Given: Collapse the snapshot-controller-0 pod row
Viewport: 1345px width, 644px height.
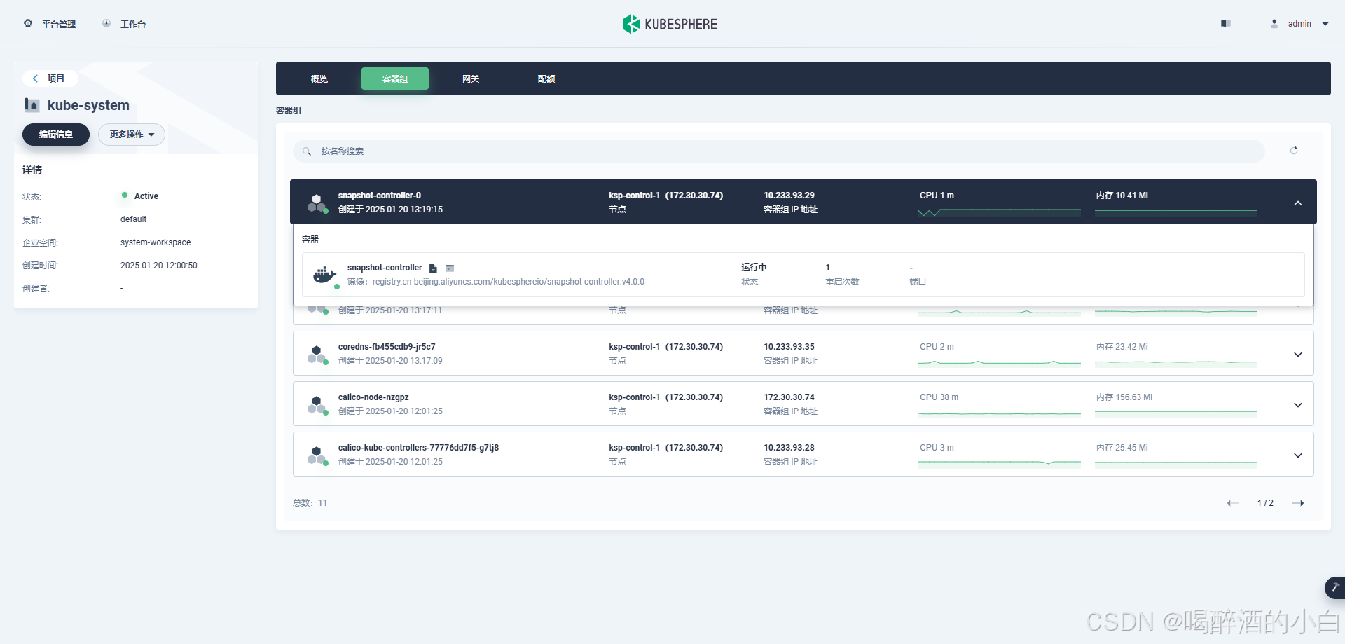Looking at the screenshot, I should point(1297,203).
